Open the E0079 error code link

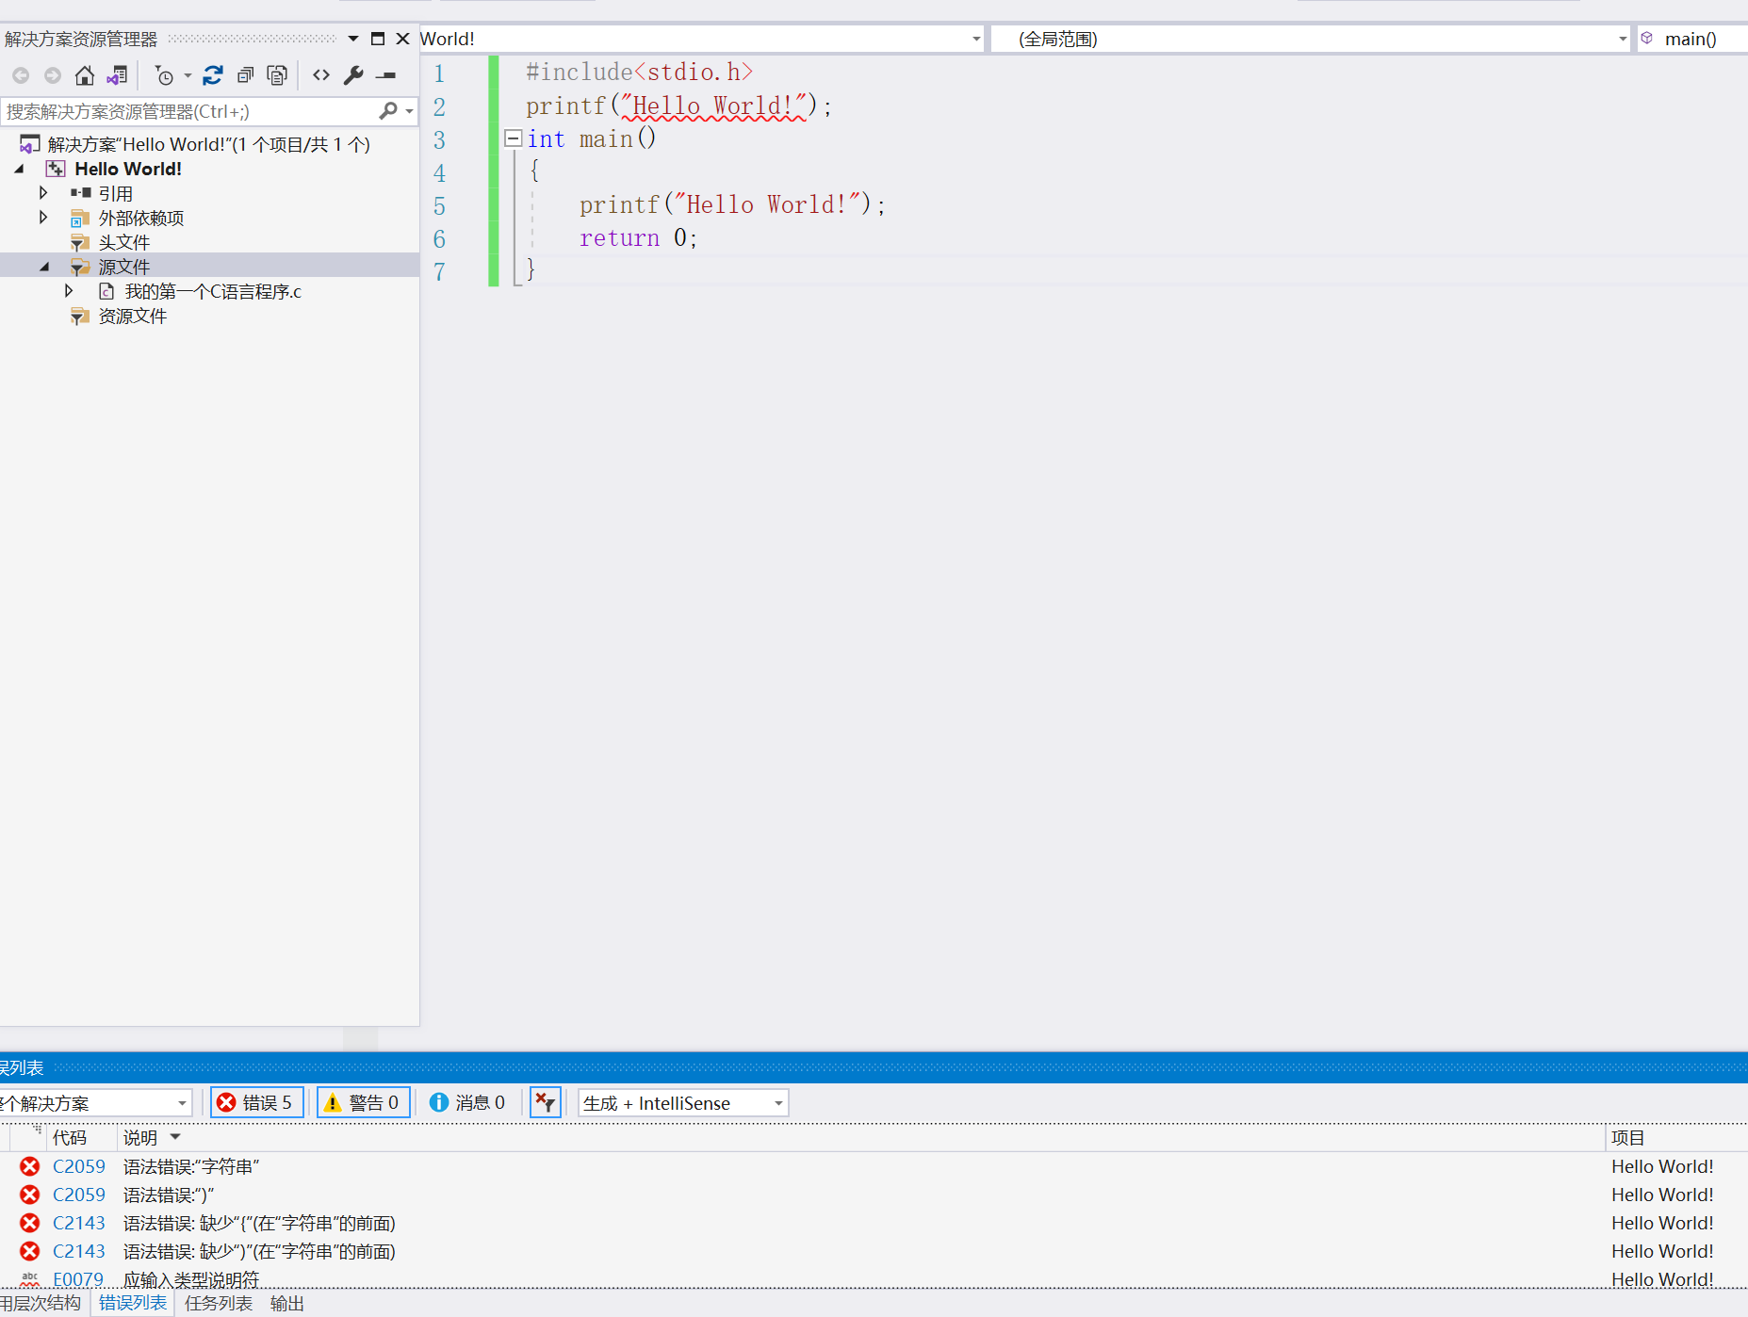[79, 1278]
